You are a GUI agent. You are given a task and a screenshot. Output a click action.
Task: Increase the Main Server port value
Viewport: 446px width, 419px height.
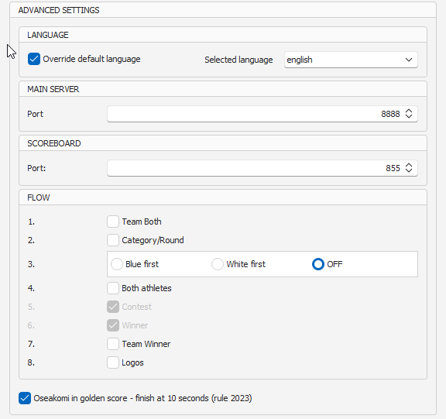click(x=409, y=111)
